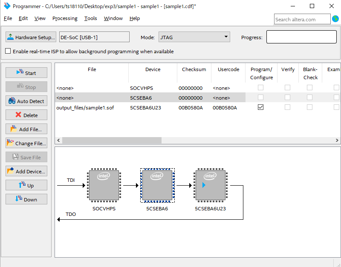Screen dimensions: 341x267
Task: Minimize the Programmer window
Action: click(293, 6)
